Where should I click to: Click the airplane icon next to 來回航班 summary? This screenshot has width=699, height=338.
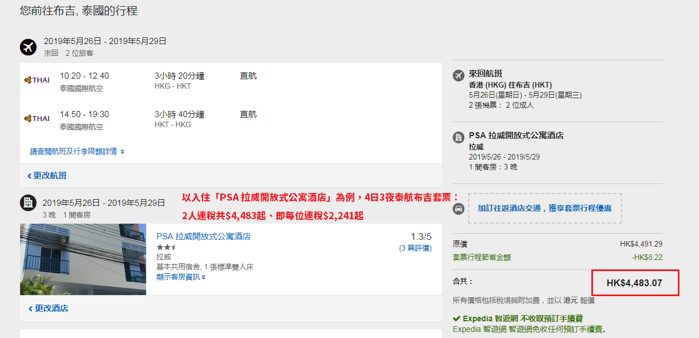point(459,74)
